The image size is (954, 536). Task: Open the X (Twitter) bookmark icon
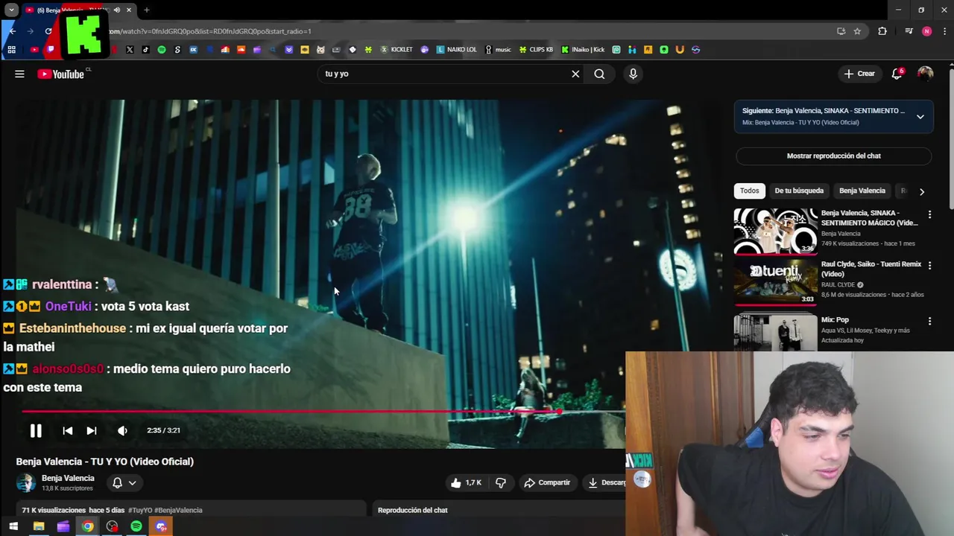coord(130,50)
